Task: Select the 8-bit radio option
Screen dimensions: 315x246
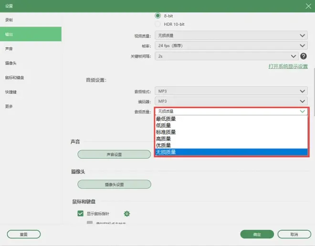Action: pyautogui.click(x=157, y=15)
